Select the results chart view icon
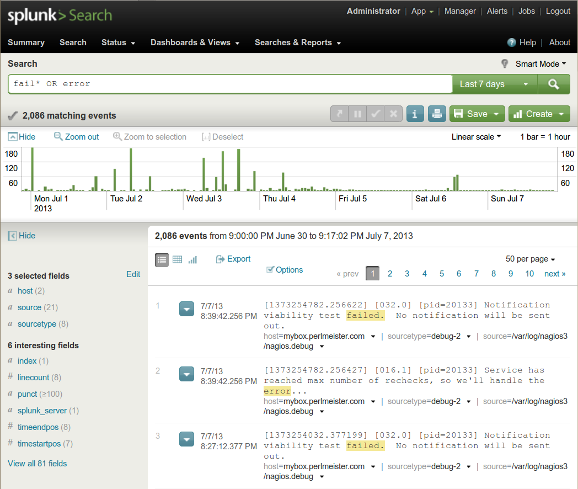Screen dimensions: 578x489 193,259
